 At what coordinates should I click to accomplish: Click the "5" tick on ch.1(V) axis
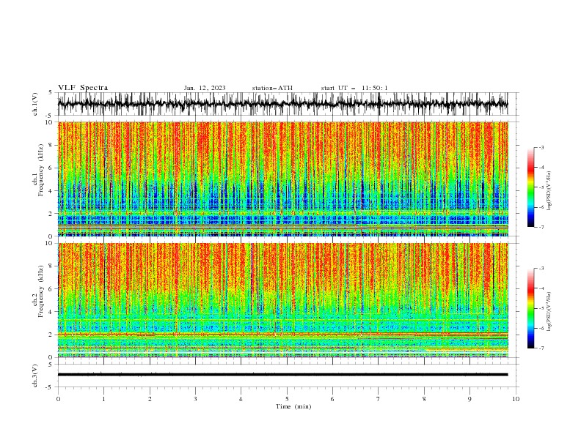click(x=51, y=92)
